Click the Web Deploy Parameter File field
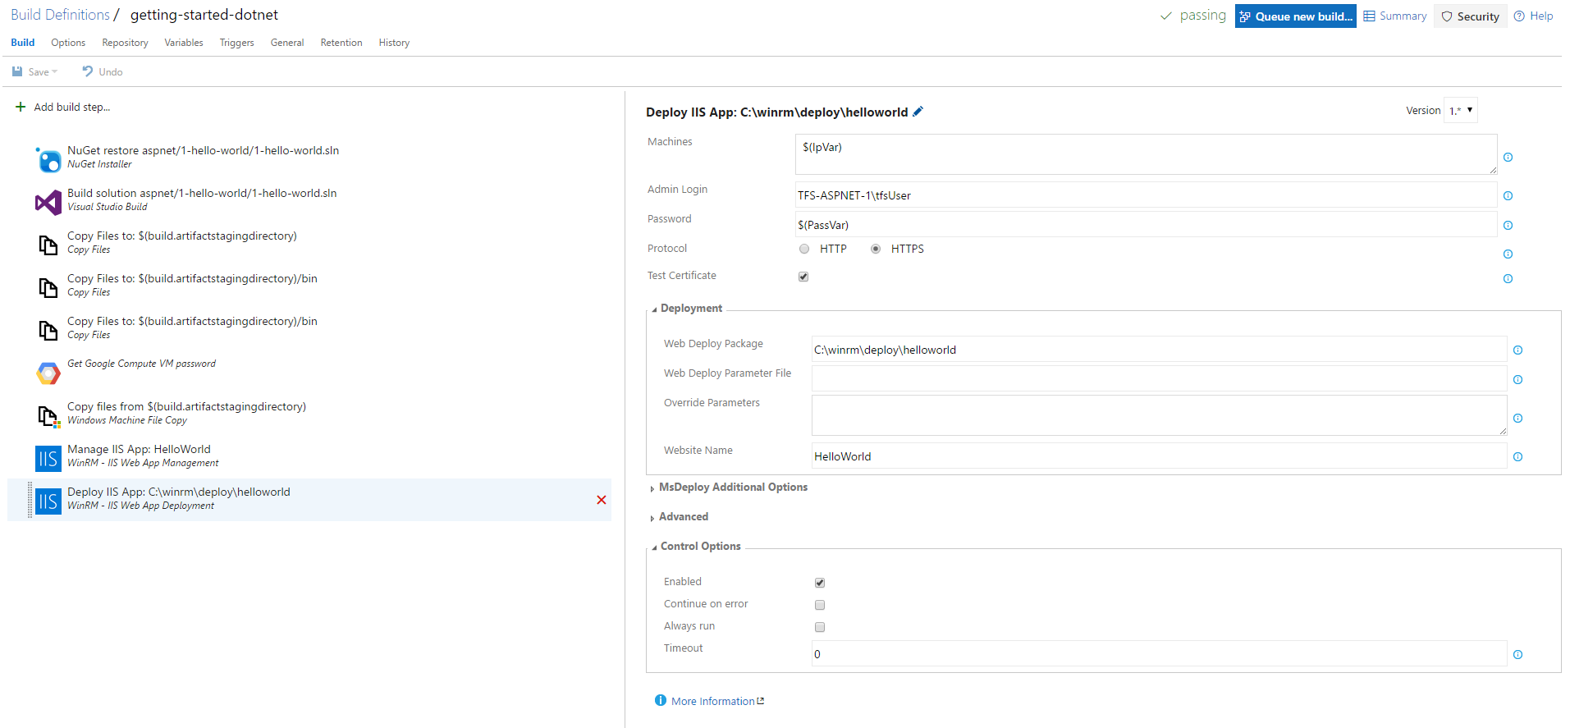The height and width of the screenshot is (728, 1570). (x=1159, y=379)
